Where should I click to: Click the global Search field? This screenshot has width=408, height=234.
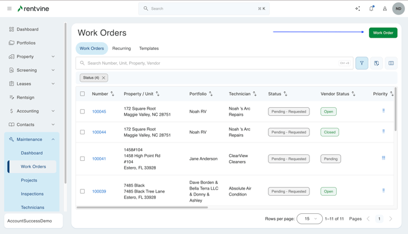pos(204,9)
